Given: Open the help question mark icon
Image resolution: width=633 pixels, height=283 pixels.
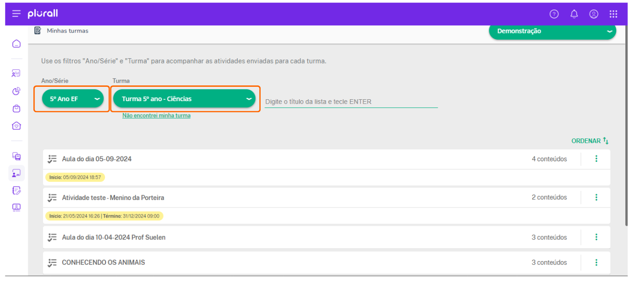Looking at the screenshot, I should point(554,14).
